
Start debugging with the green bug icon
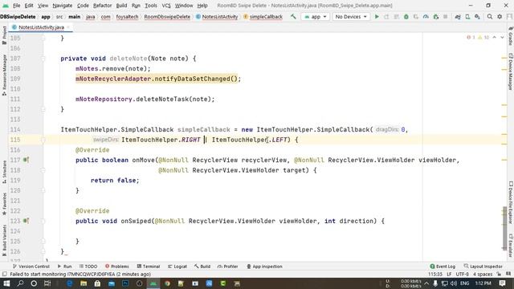(406, 16)
